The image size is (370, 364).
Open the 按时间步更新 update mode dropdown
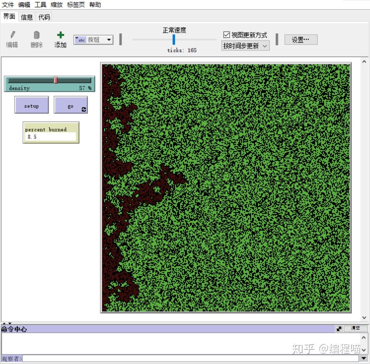(245, 46)
